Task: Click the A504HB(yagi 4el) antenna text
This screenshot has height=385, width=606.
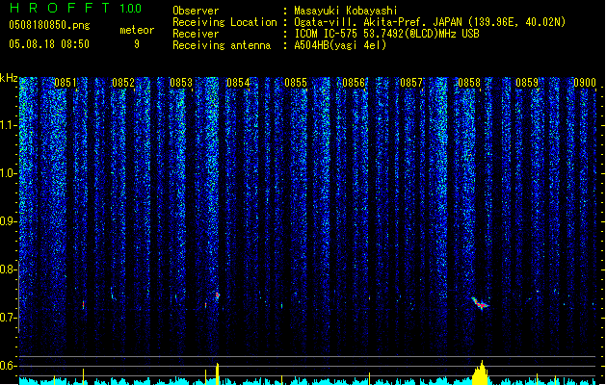Action: click(340, 45)
